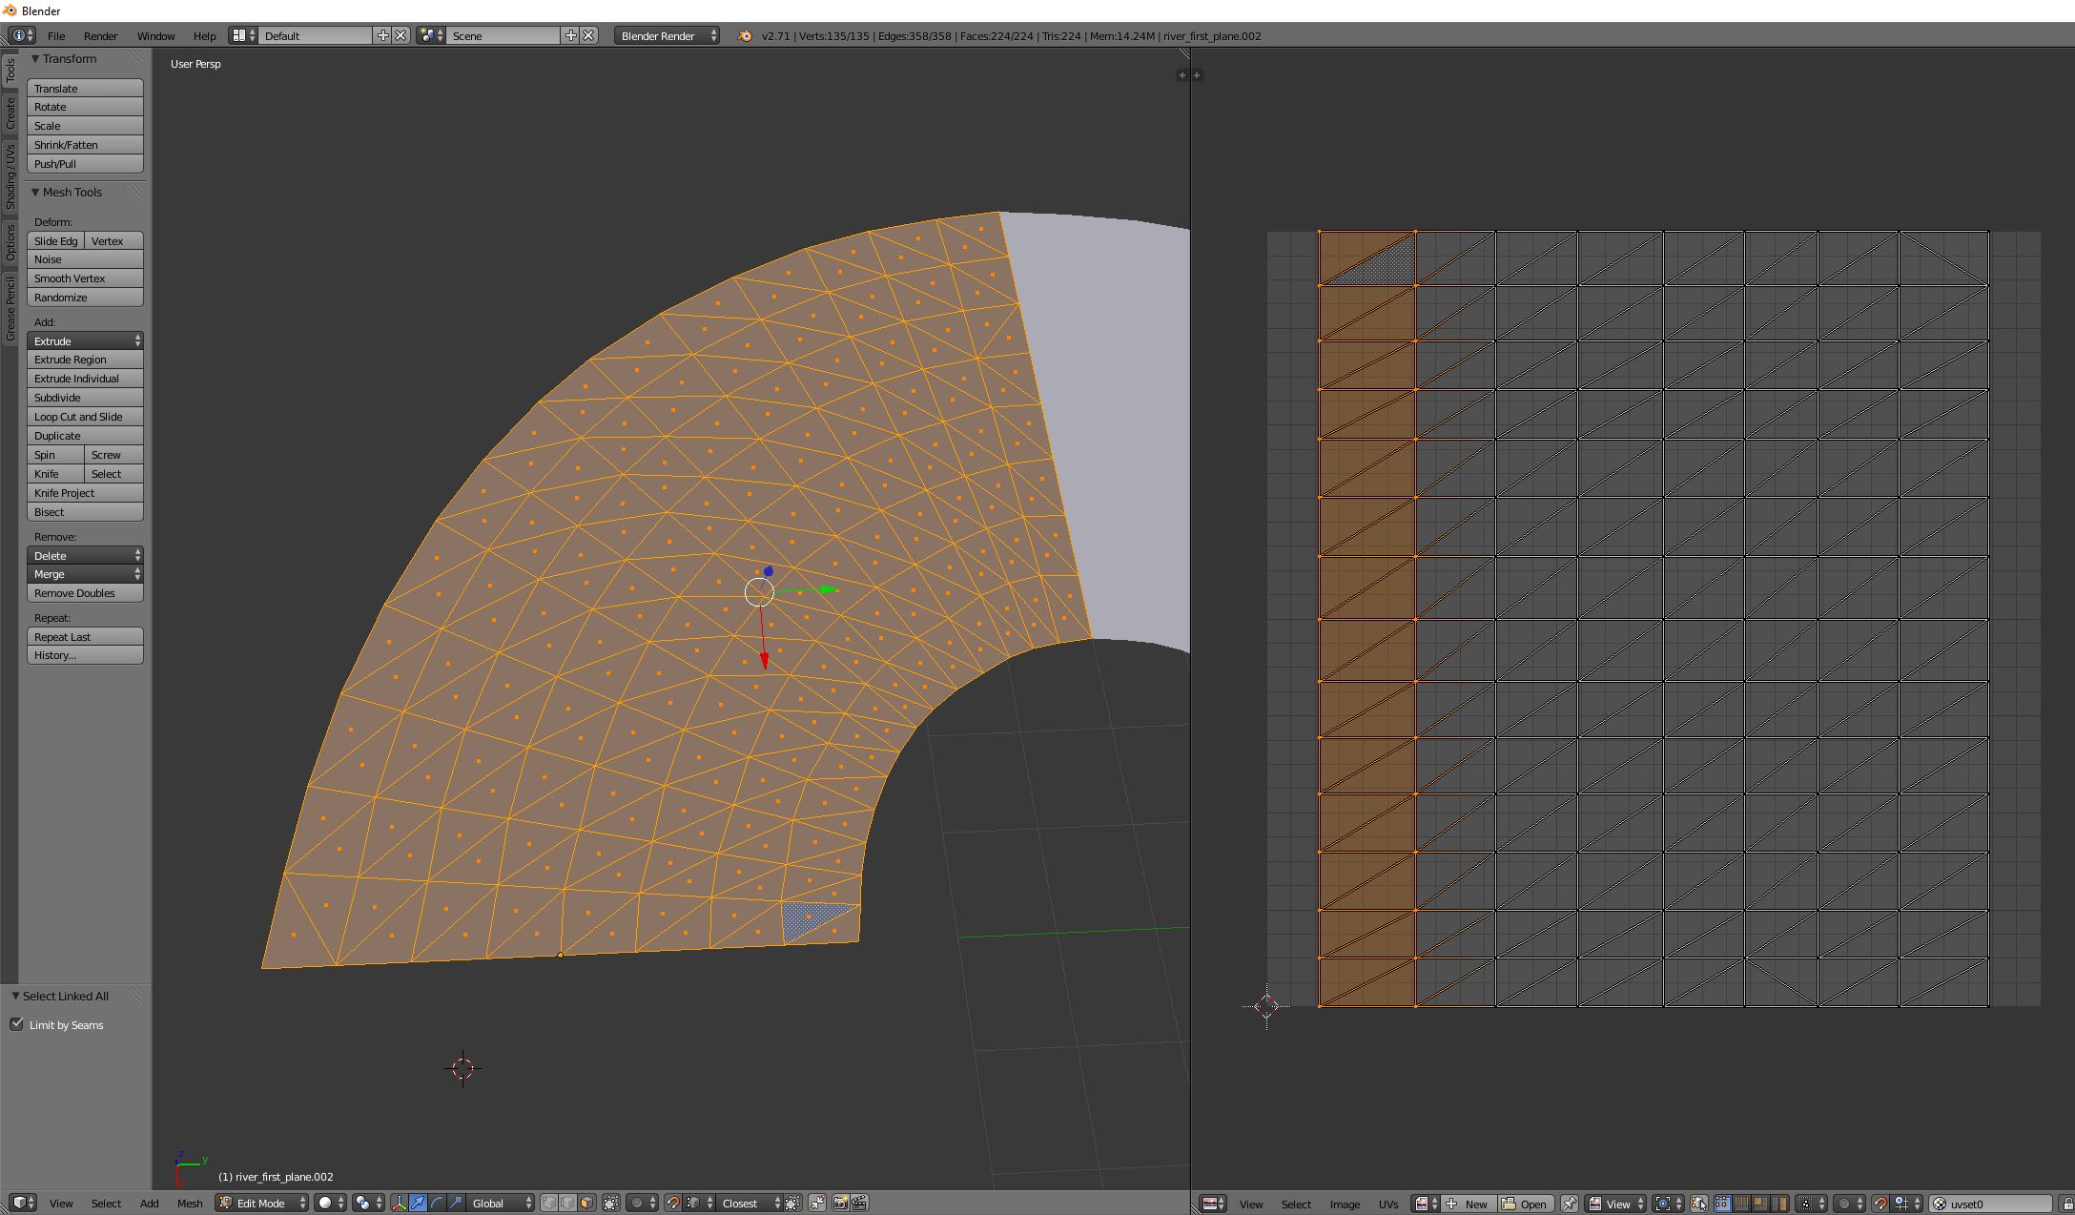This screenshot has width=2075, height=1215.
Task: Open Global transform orientation dropdown
Action: pyautogui.click(x=500, y=1203)
